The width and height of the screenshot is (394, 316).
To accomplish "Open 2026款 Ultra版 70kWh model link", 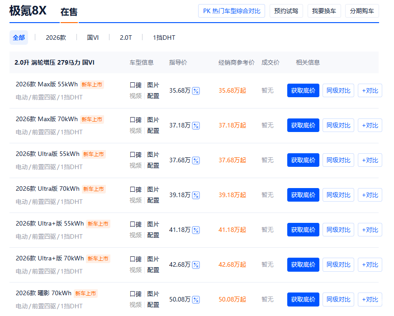I will [47, 189].
